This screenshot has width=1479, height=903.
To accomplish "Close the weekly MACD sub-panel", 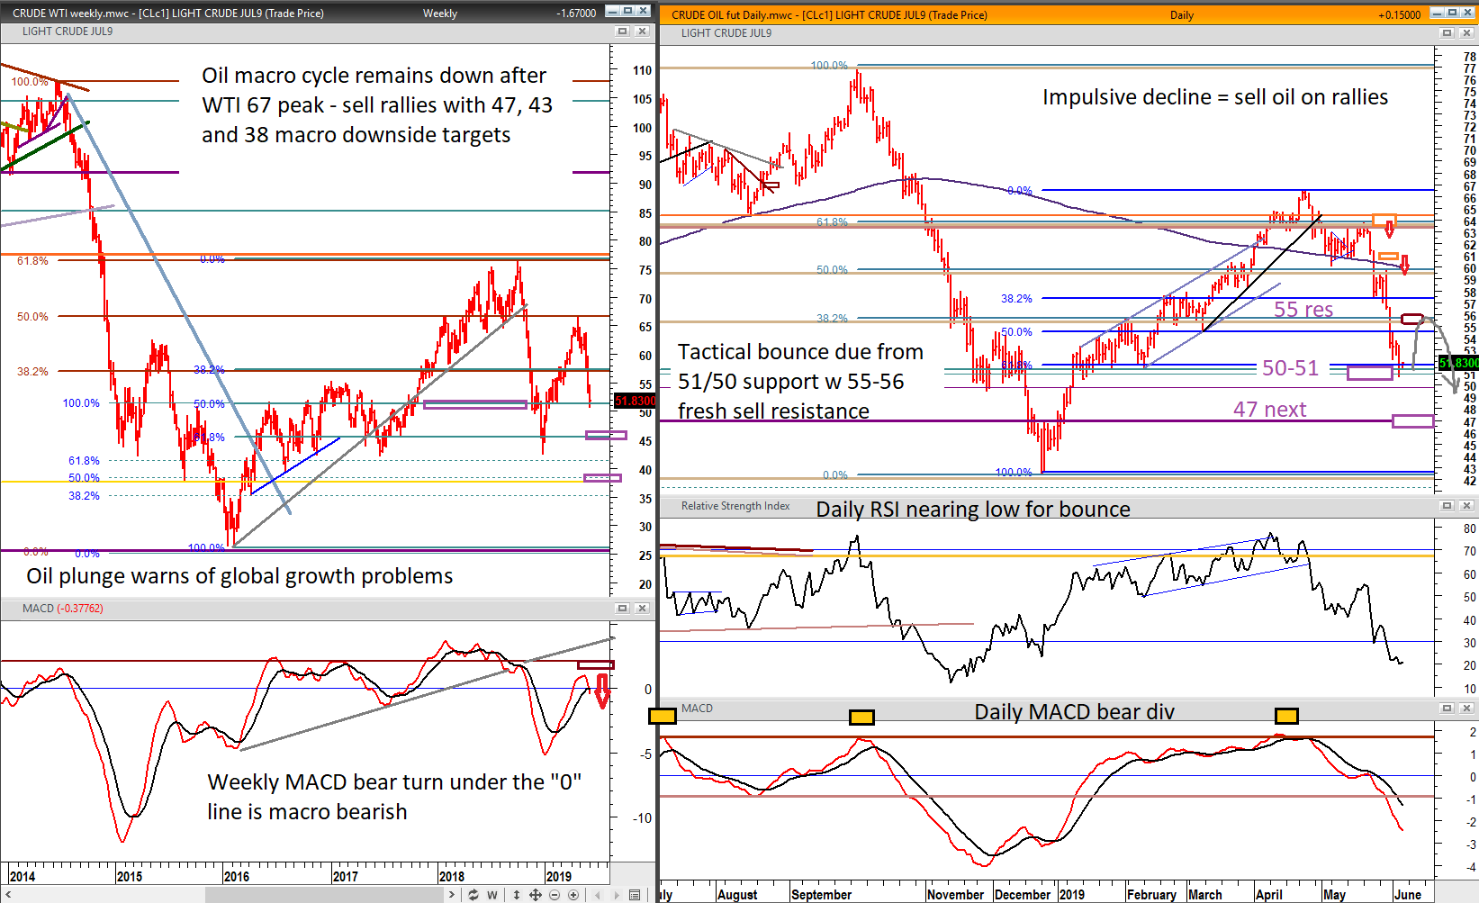I will (642, 609).
